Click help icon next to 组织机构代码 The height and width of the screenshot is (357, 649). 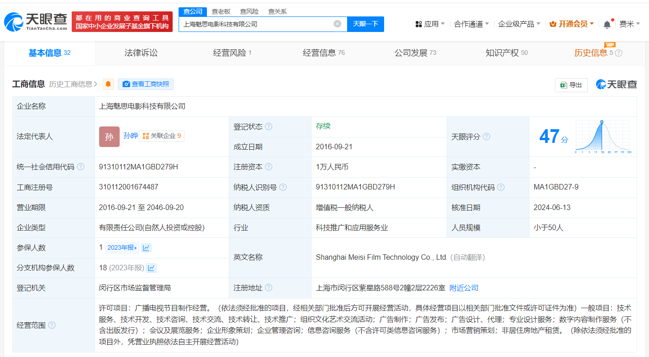tap(501, 187)
